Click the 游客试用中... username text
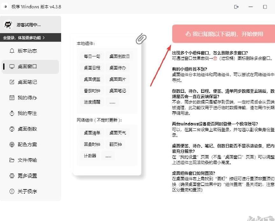The width and height of the screenshot is (275, 221). pos(29,25)
